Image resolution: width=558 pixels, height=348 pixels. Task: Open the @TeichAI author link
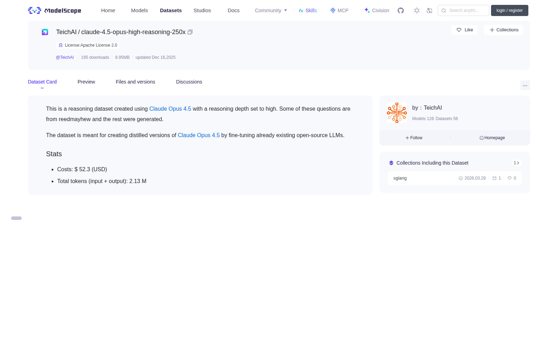[x=65, y=57]
